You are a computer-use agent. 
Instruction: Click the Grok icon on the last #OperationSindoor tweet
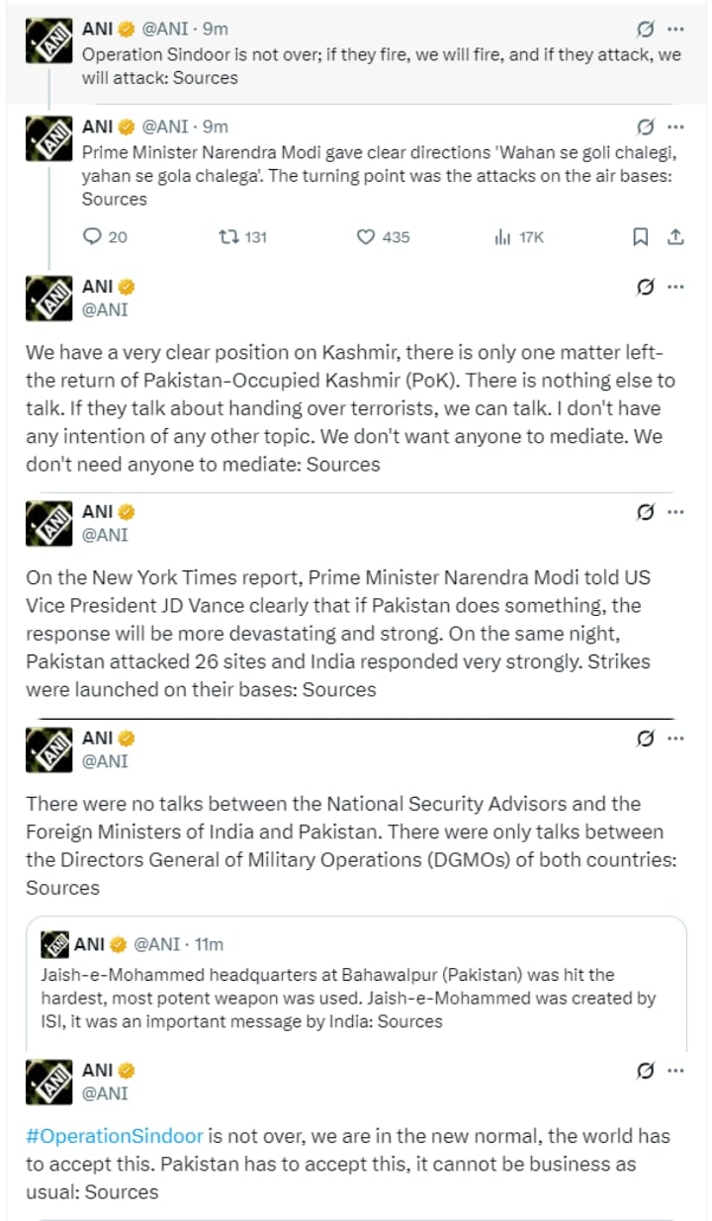click(x=645, y=1071)
